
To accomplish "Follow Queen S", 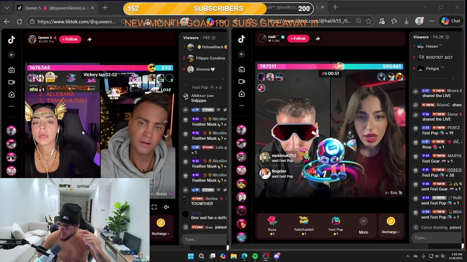I will 70,39.
